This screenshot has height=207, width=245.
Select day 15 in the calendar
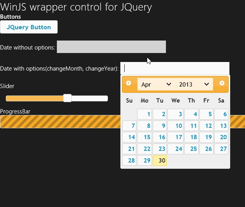coord(145,137)
